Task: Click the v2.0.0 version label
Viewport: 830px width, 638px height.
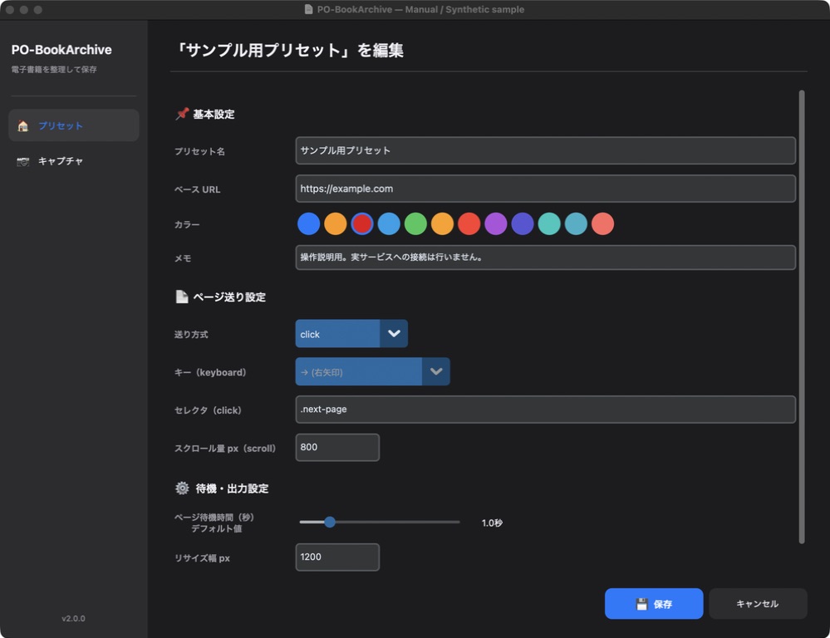Action: point(73,618)
